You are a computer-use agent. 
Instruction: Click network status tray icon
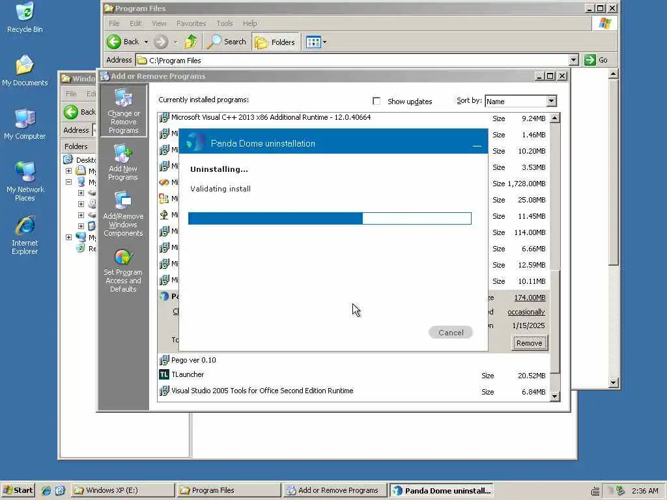click(620, 490)
